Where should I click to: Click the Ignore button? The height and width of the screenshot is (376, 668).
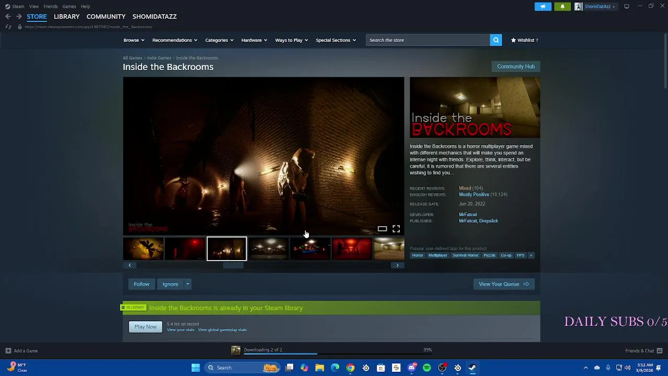coord(170,284)
